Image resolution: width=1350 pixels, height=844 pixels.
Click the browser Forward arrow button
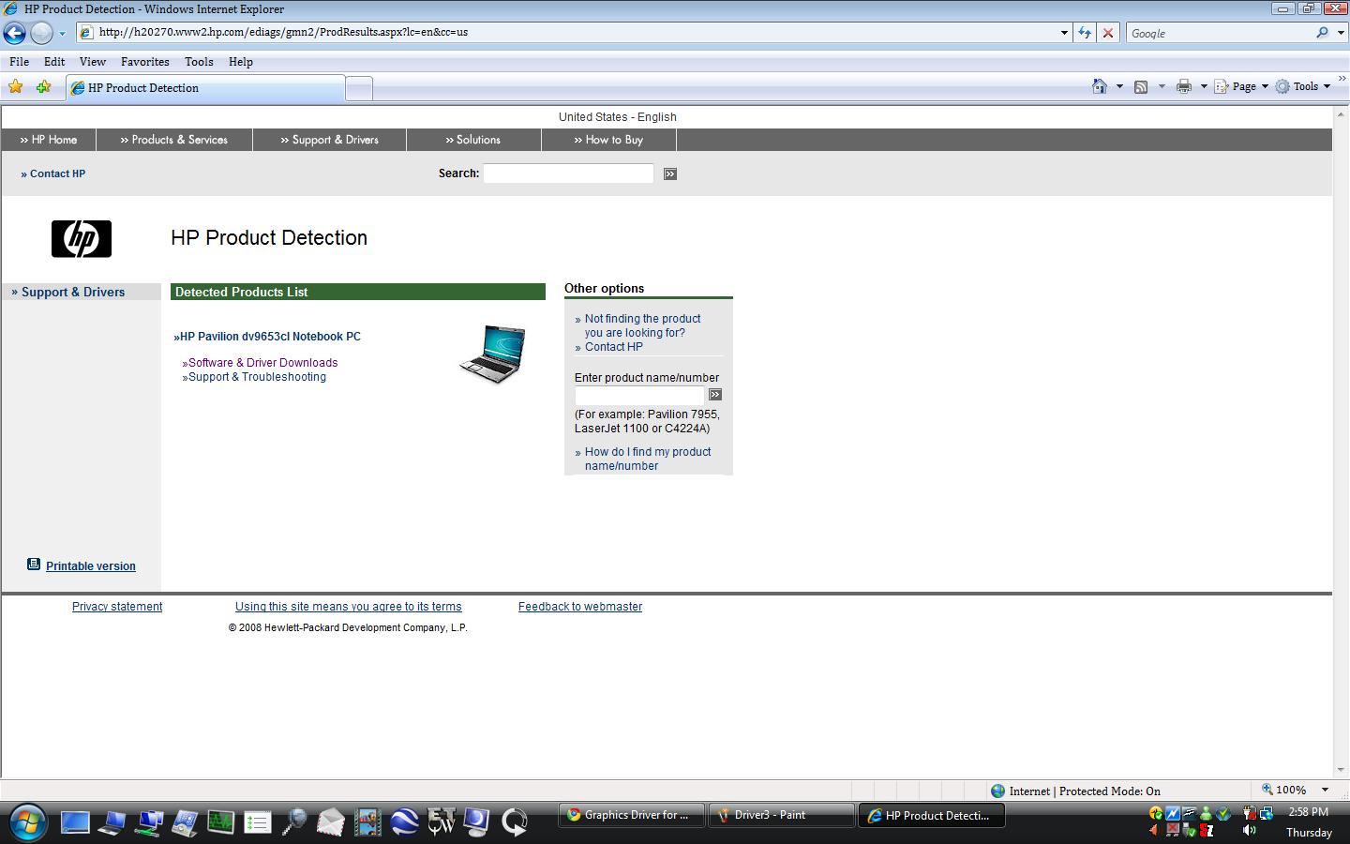41,33
